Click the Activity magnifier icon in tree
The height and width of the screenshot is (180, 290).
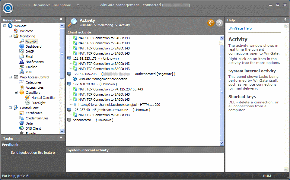pyautogui.click(x=22, y=41)
